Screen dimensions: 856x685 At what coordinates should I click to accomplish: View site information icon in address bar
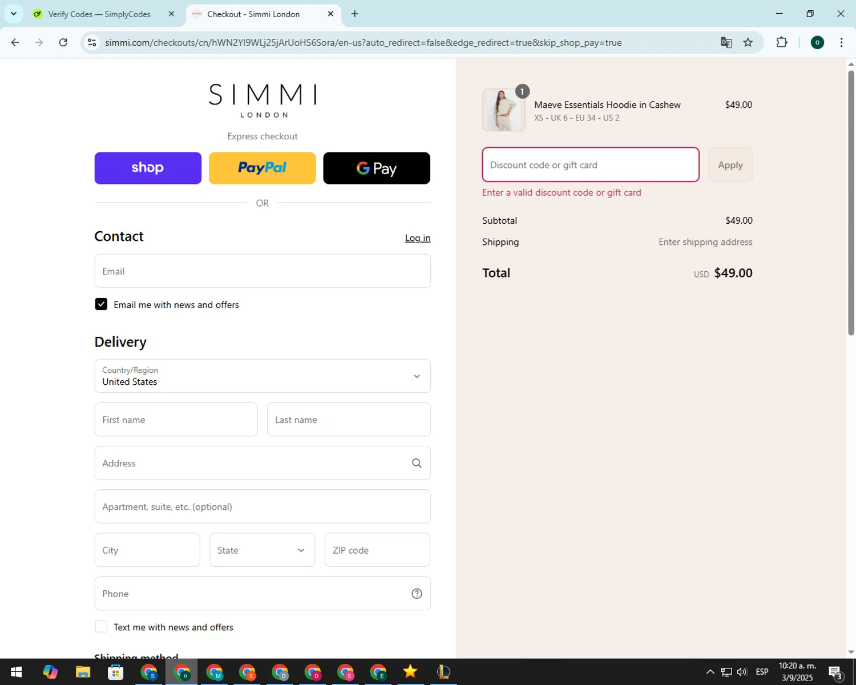click(x=92, y=42)
